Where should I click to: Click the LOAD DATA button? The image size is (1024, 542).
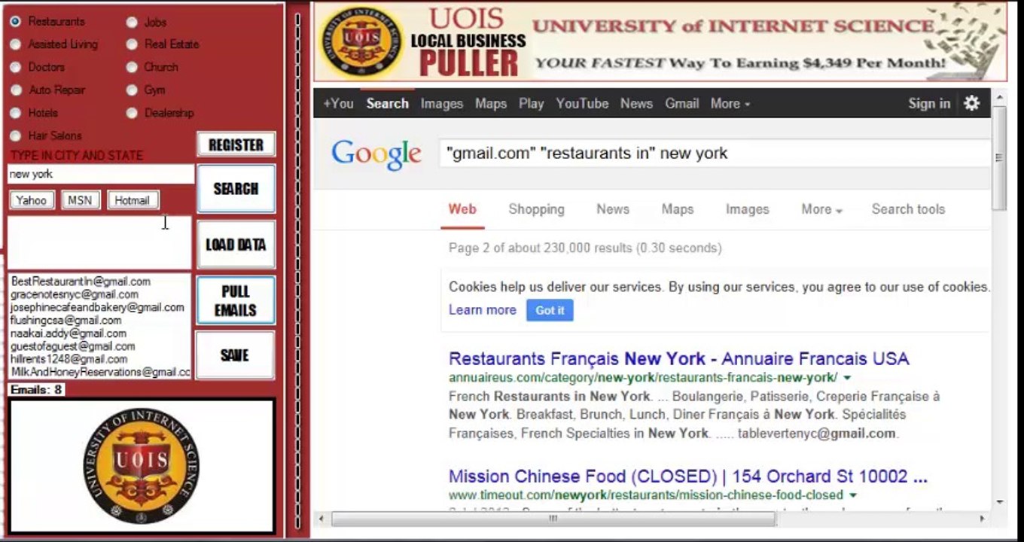pos(236,245)
